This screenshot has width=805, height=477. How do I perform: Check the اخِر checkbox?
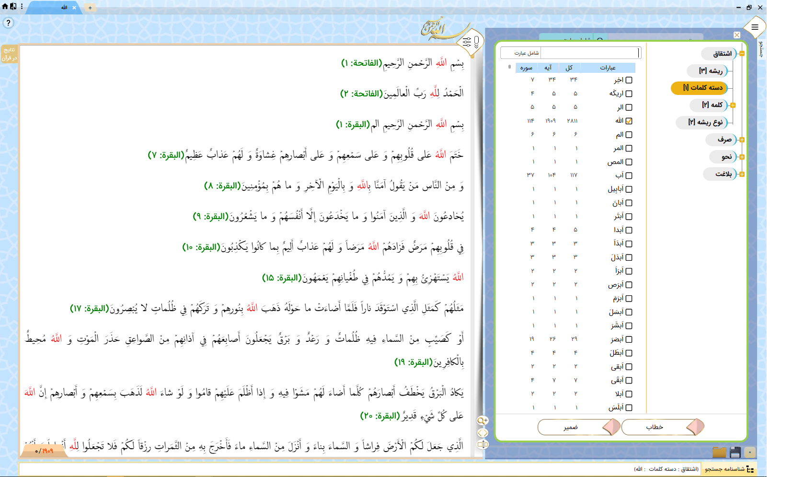[629, 80]
